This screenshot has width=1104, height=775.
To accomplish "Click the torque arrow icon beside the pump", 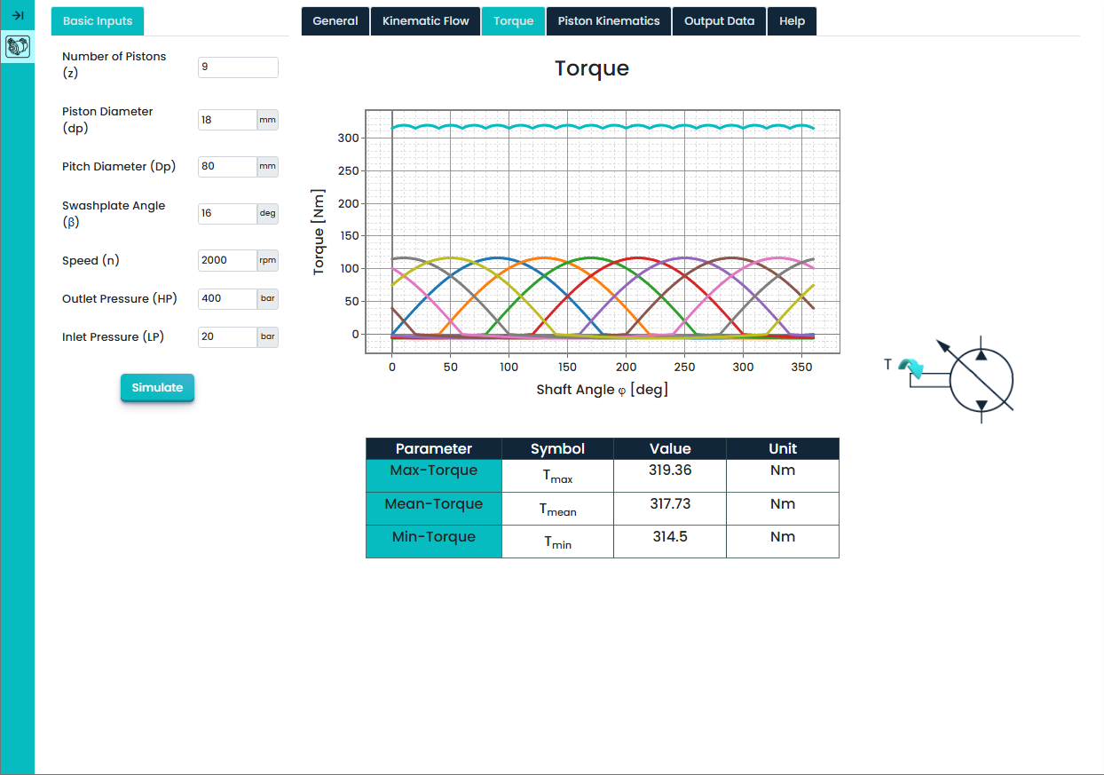I will point(911,367).
